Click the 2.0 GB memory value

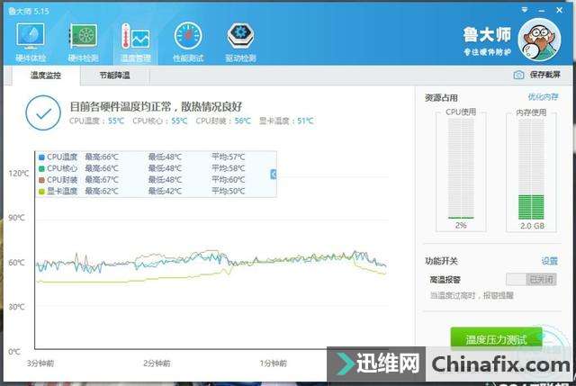pyautogui.click(x=532, y=226)
